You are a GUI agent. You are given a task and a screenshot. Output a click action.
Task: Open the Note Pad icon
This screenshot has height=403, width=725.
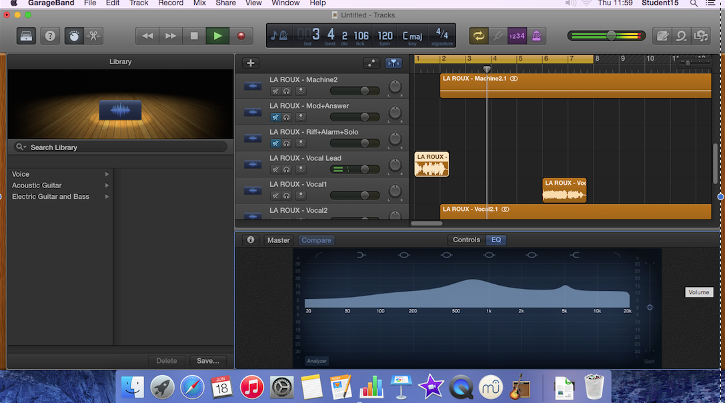[x=662, y=35]
